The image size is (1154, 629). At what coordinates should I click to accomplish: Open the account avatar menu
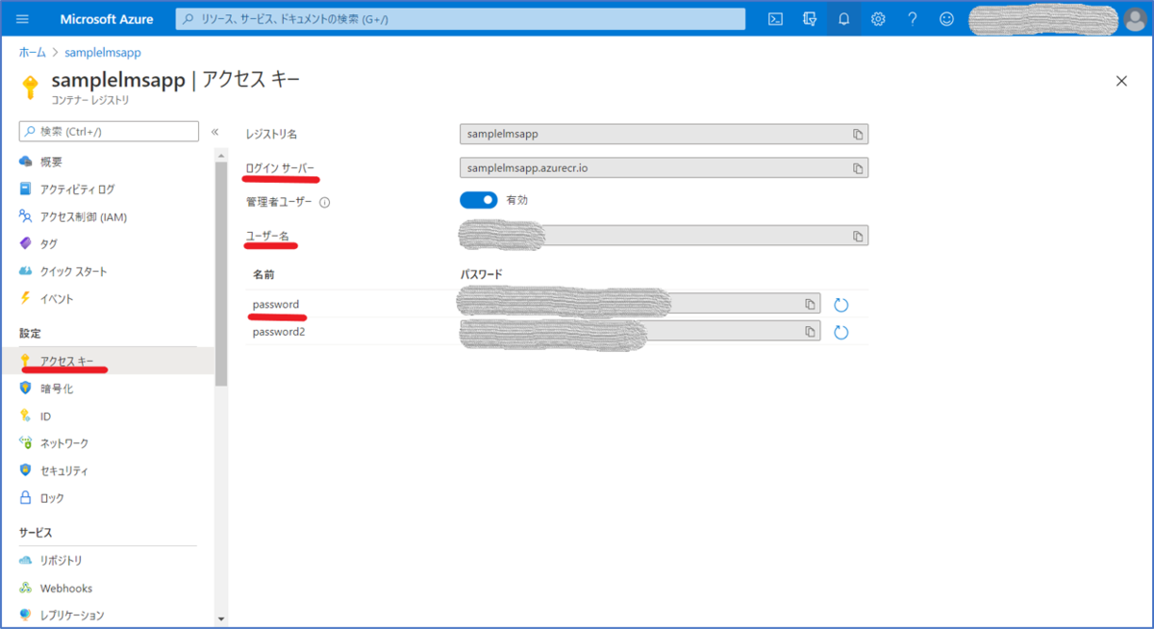(1134, 19)
